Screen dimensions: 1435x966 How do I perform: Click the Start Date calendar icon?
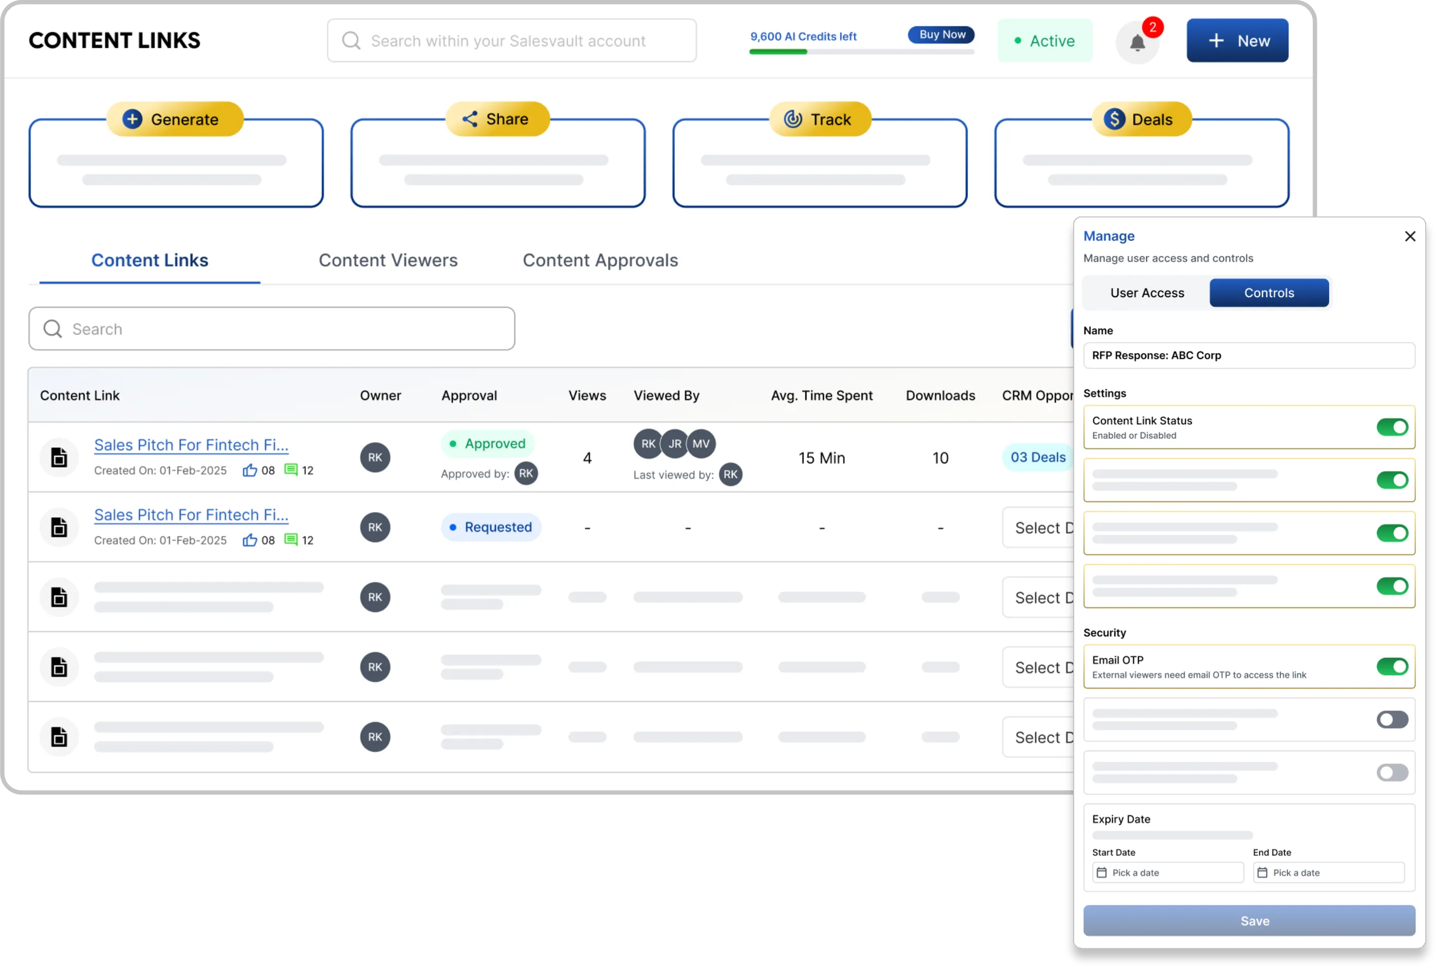click(x=1102, y=873)
